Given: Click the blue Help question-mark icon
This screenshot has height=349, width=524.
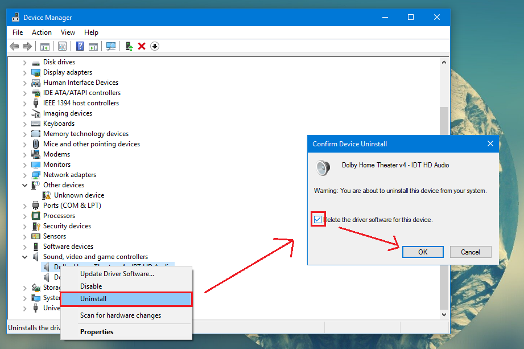Looking at the screenshot, I should tap(80, 46).
